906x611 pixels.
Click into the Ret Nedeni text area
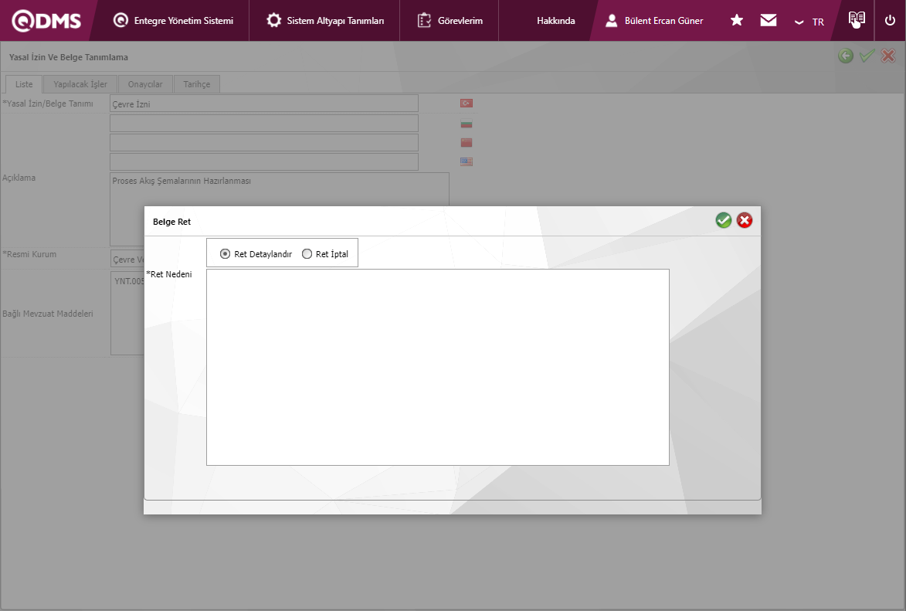[x=437, y=367]
